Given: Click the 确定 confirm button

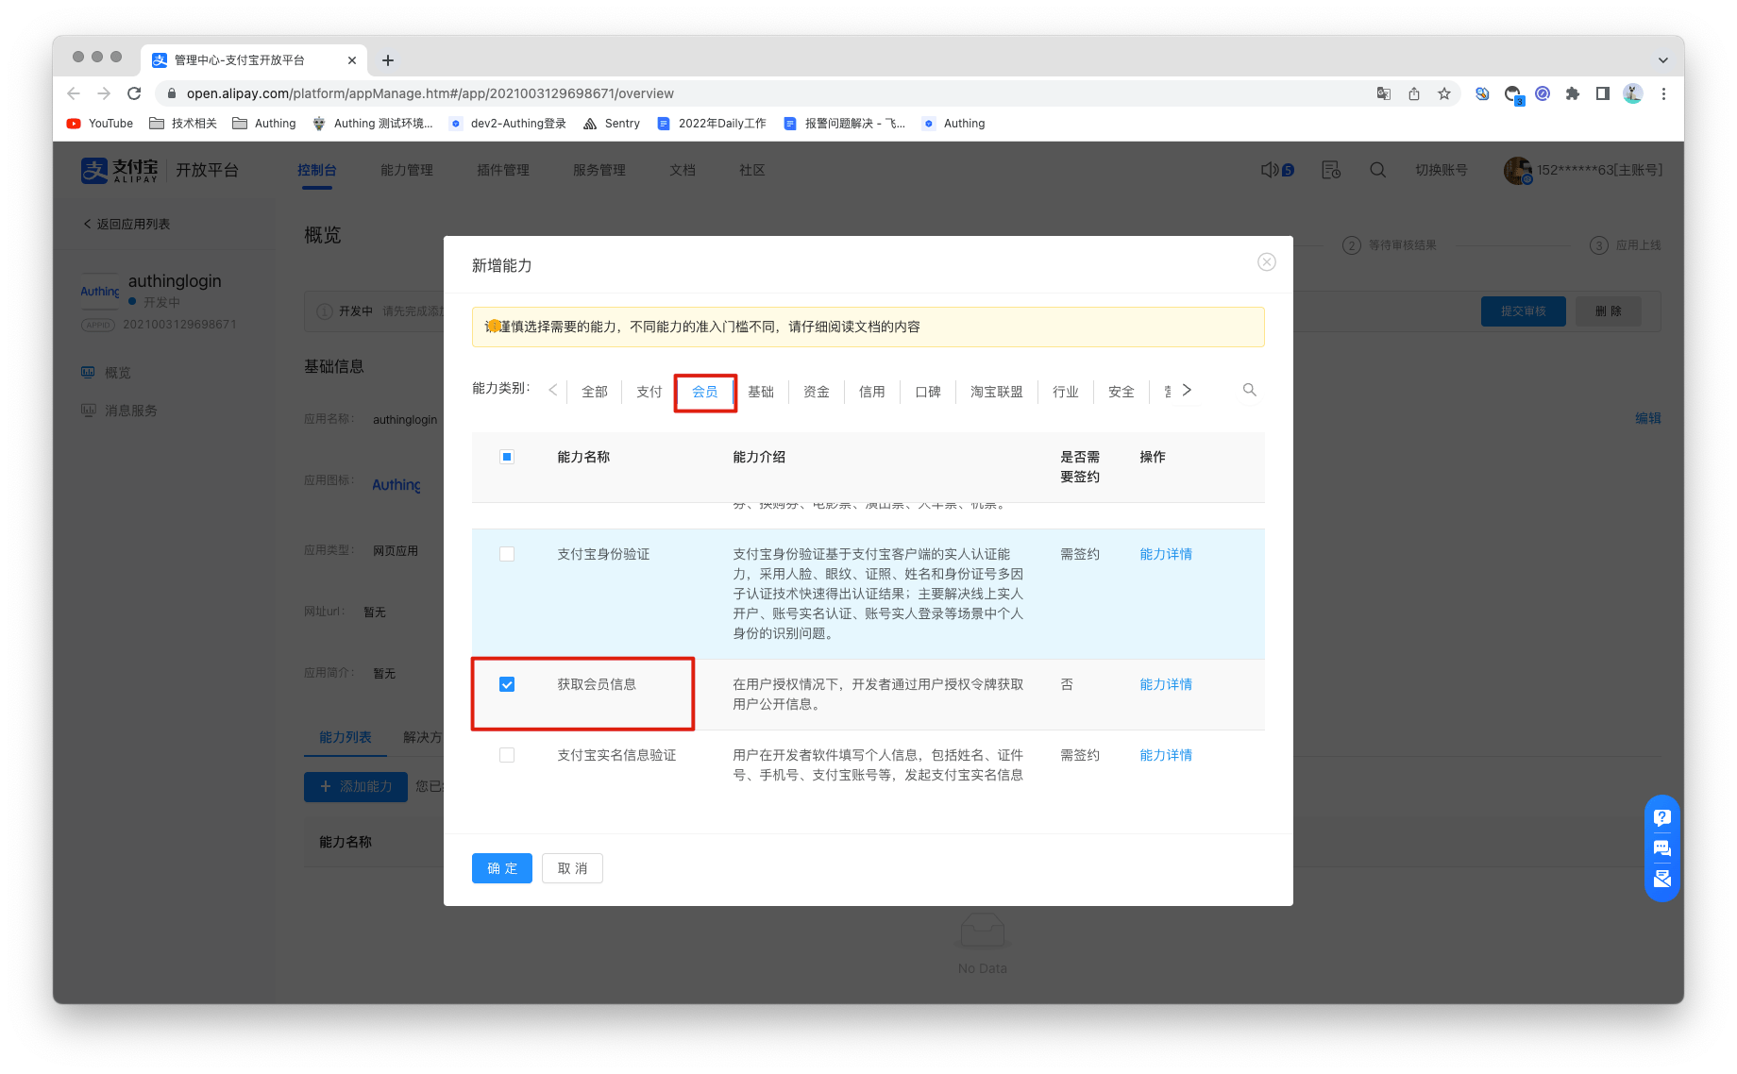Looking at the screenshot, I should [x=501, y=868].
